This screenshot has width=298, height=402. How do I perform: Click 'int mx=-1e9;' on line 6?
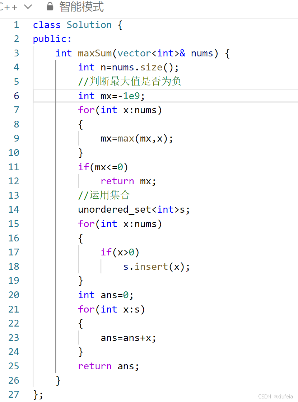[111, 96]
